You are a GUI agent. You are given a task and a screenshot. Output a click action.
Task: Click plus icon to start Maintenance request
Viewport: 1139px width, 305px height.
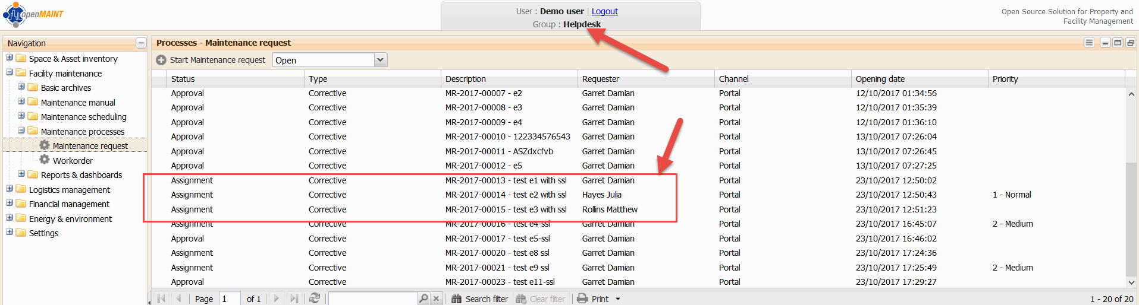coord(161,60)
